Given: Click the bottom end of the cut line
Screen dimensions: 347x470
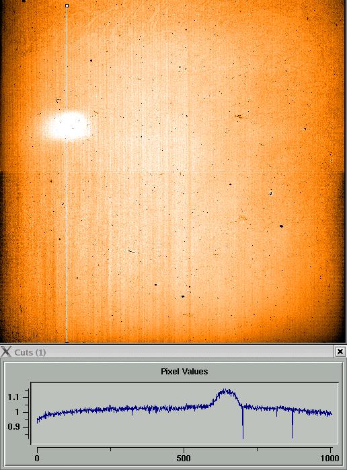Looking at the screenshot, I should tap(67, 341).
